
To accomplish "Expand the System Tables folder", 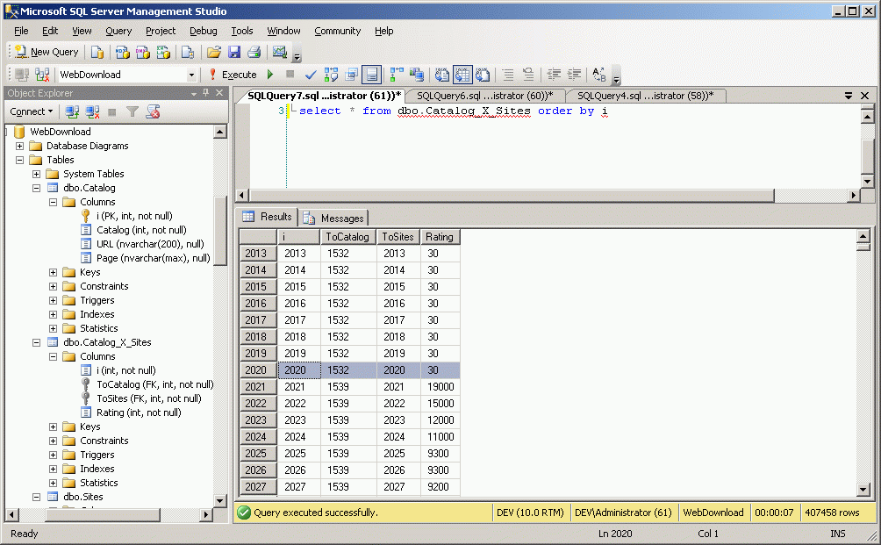I will [37, 174].
